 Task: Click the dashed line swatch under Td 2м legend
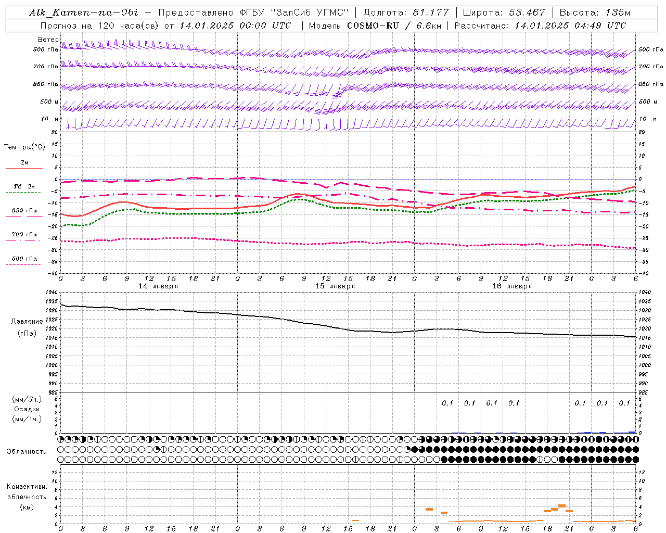point(23,192)
